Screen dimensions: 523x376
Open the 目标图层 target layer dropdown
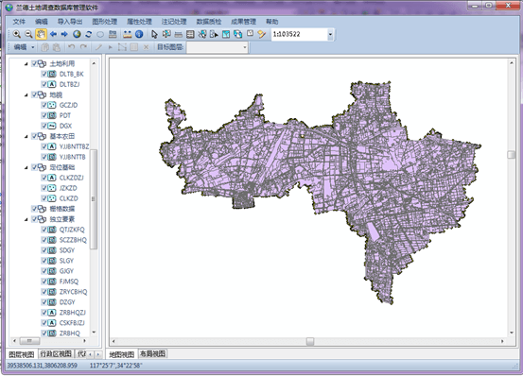[x=245, y=47]
